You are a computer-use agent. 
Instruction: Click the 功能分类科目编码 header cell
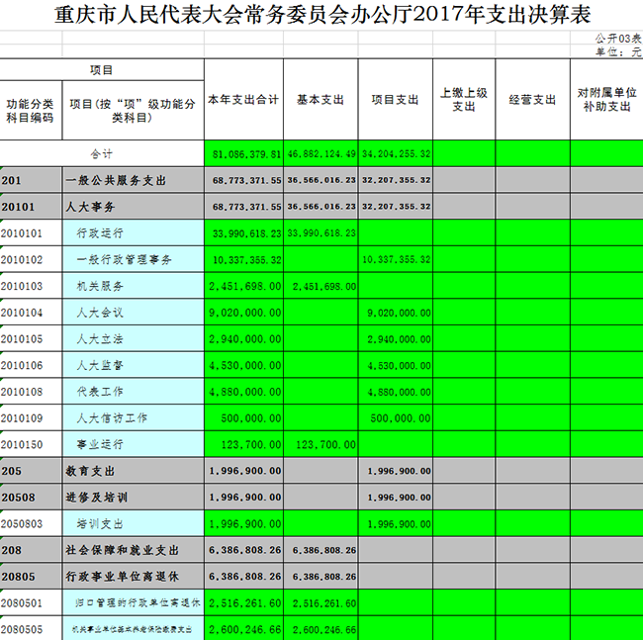tap(31, 110)
